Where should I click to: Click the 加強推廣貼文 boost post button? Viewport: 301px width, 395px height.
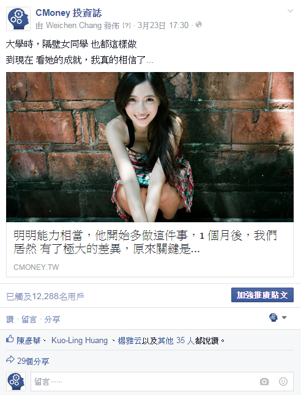tap(262, 295)
